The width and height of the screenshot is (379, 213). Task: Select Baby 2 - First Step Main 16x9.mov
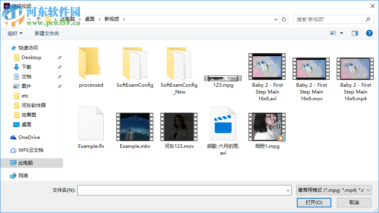[311, 80]
